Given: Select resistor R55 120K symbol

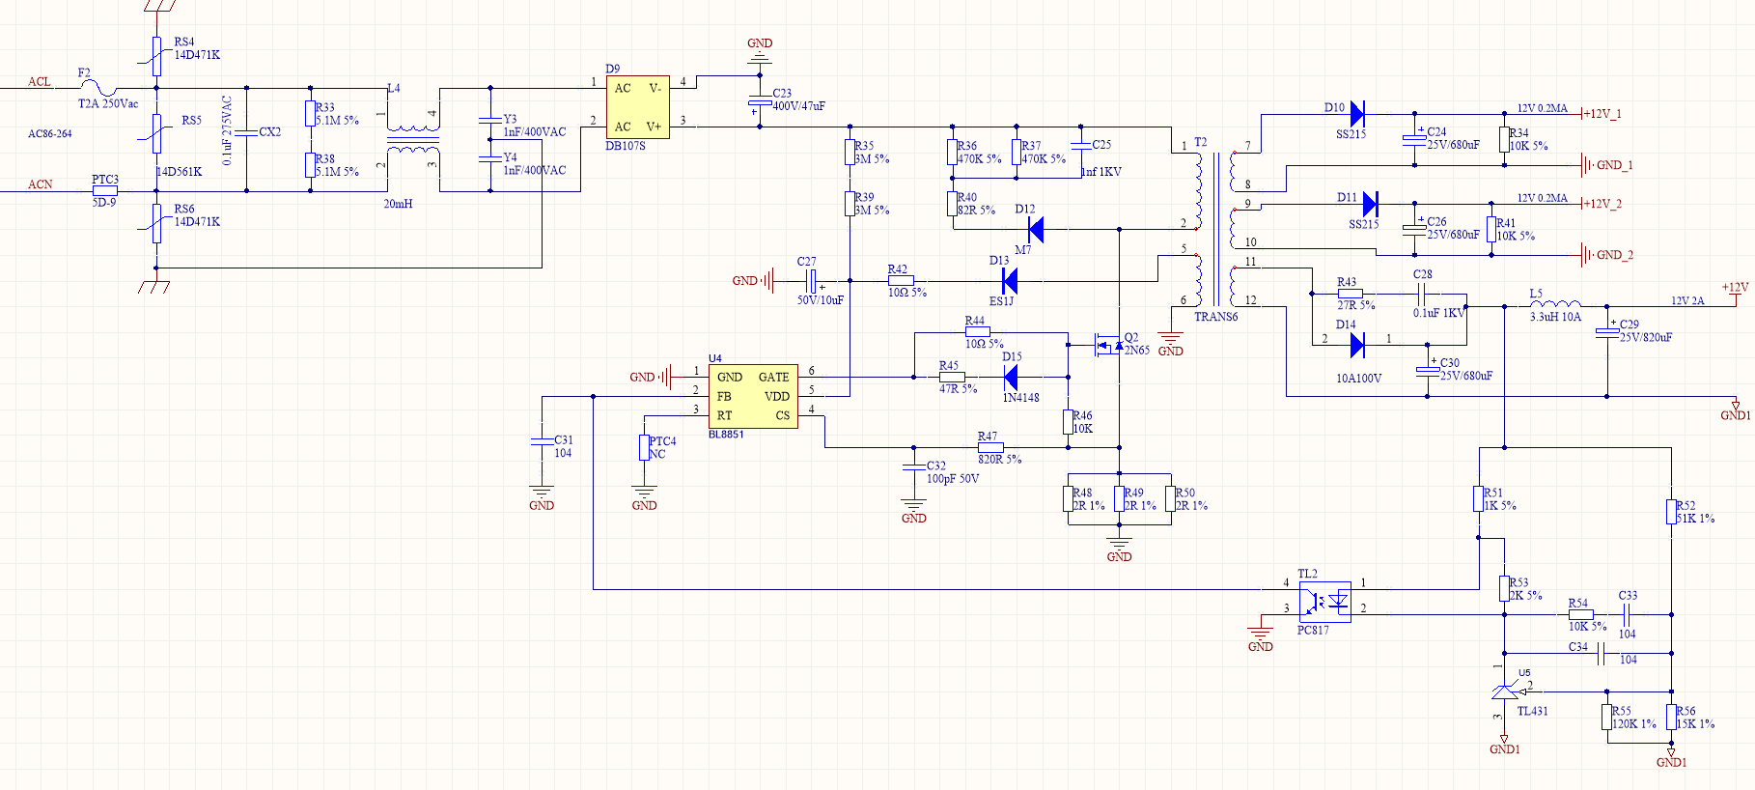Looking at the screenshot, I should [1607, 718].
